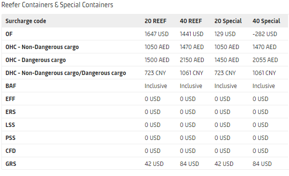Click the 129 USD cell

pyautogui.click(x=225, y=34)
